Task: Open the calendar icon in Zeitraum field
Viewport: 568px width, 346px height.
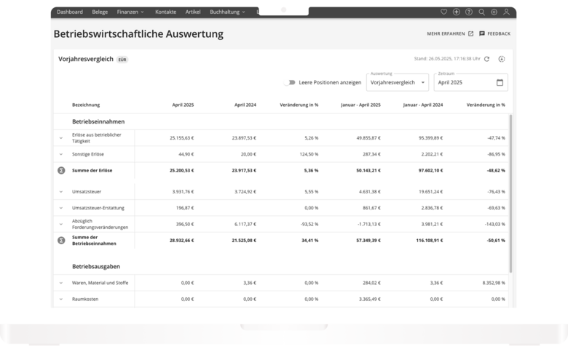Action: 500,83
